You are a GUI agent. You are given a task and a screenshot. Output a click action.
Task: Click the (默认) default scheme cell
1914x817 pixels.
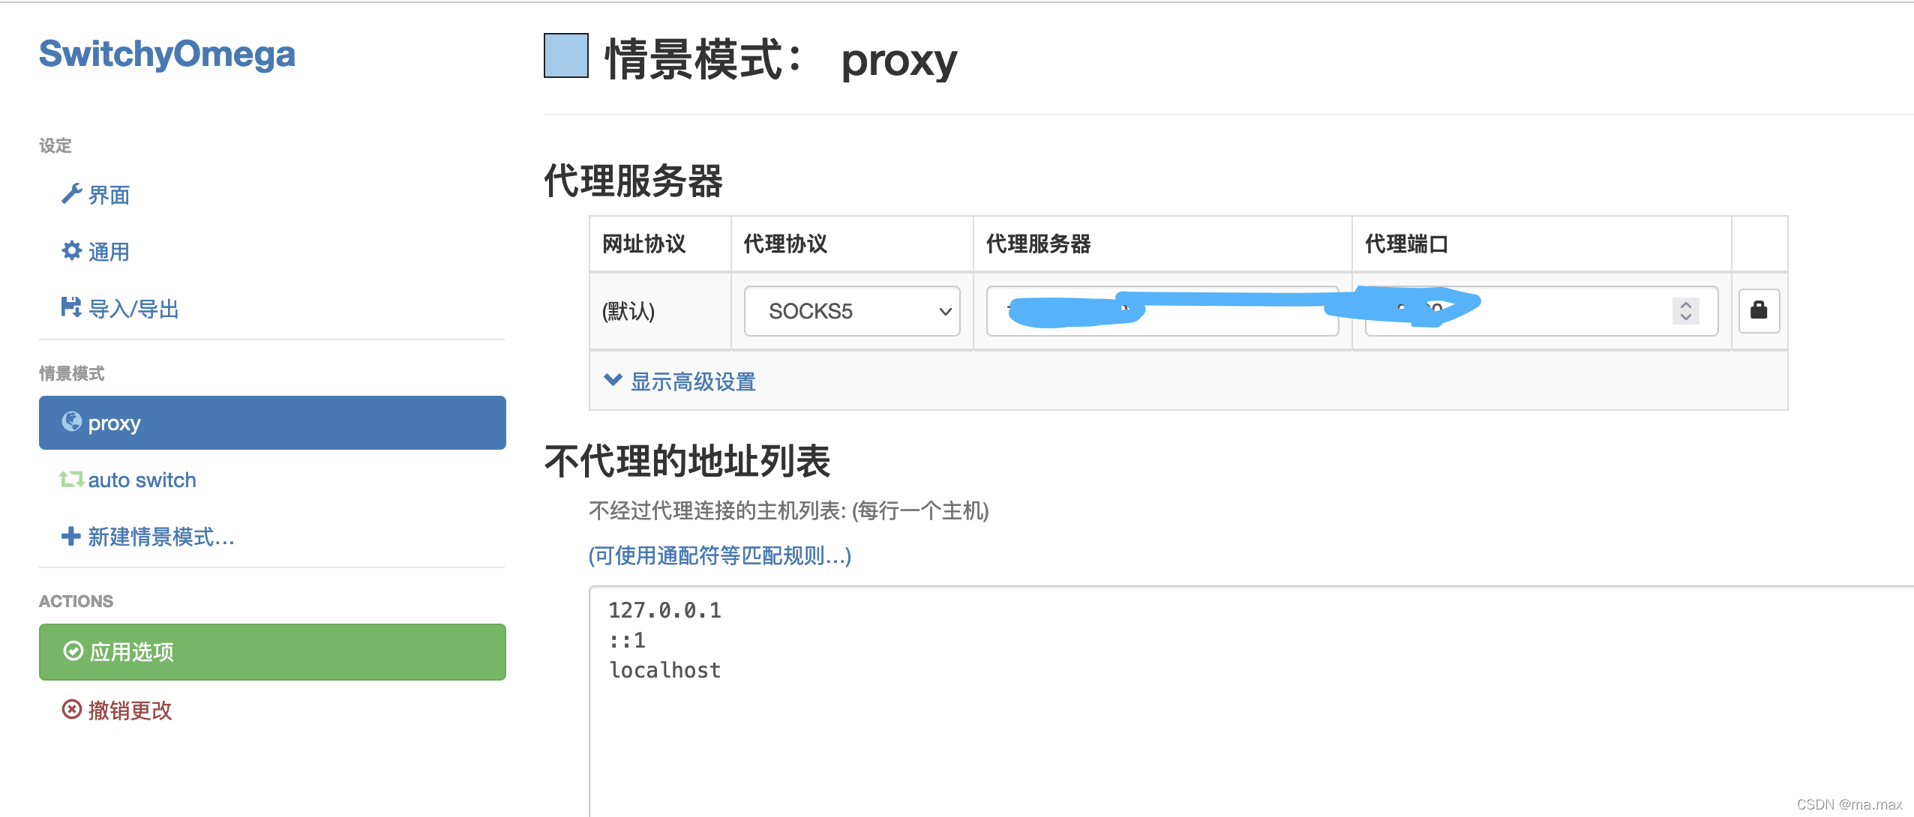pyautogui.click(x=628, y=311)
